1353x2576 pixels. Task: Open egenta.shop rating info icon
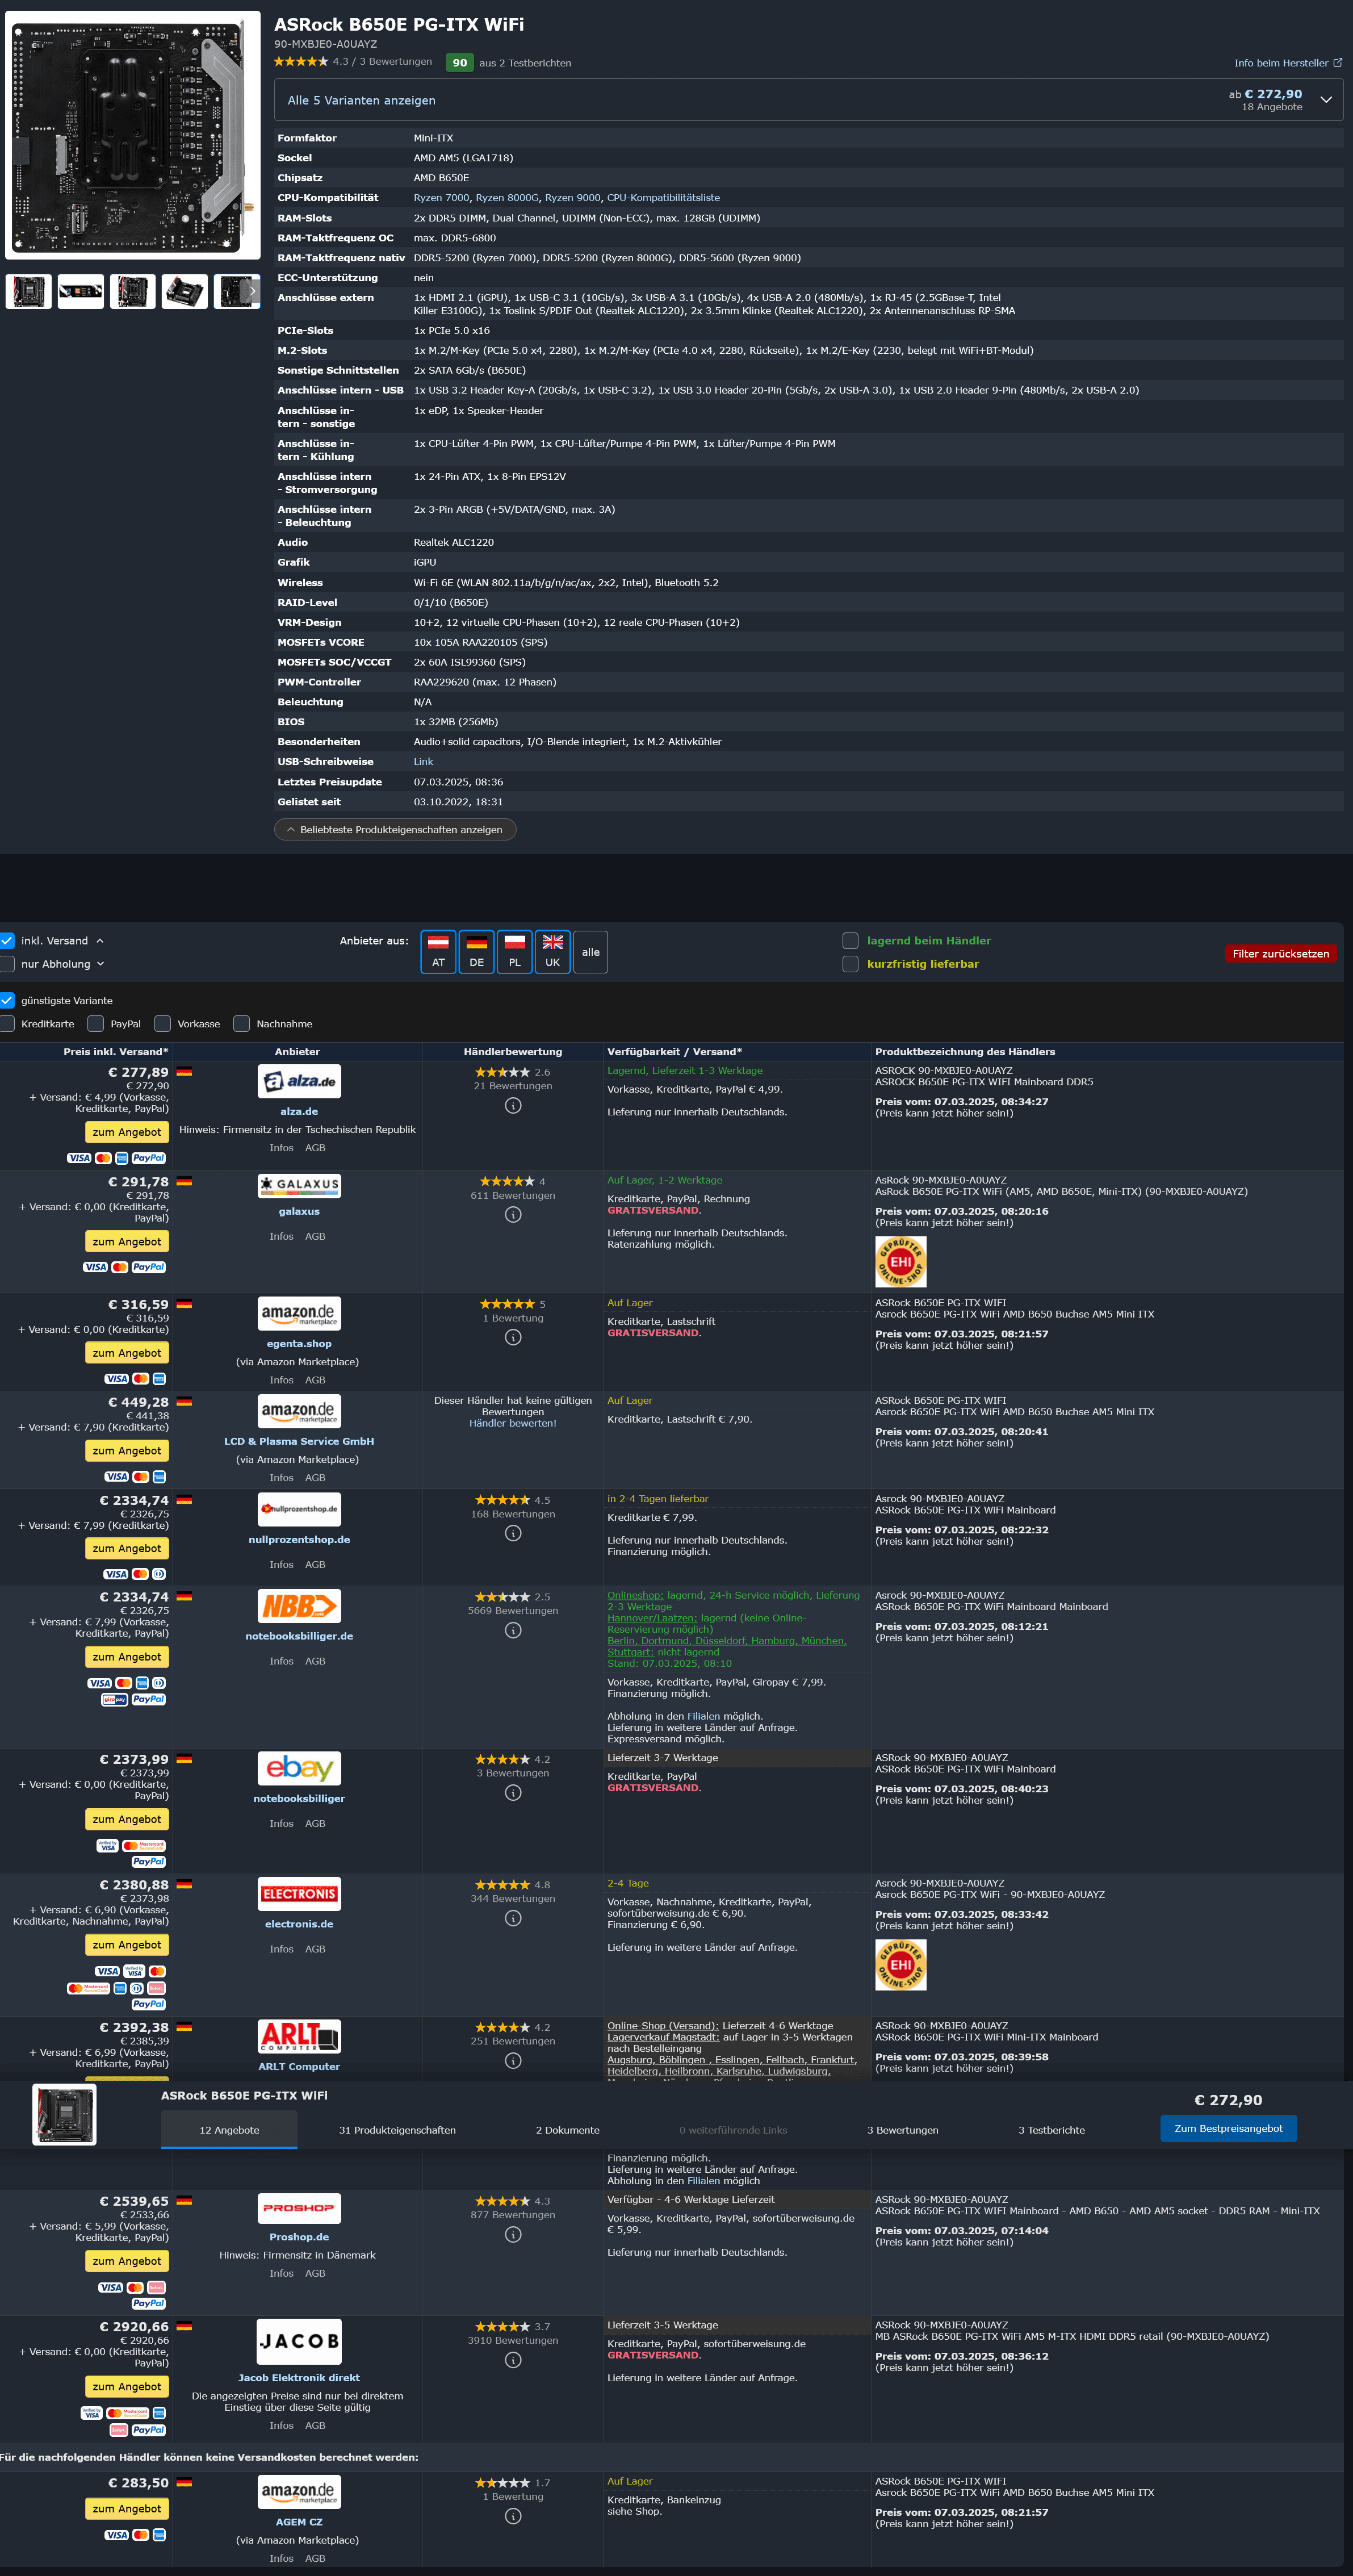513,1338
